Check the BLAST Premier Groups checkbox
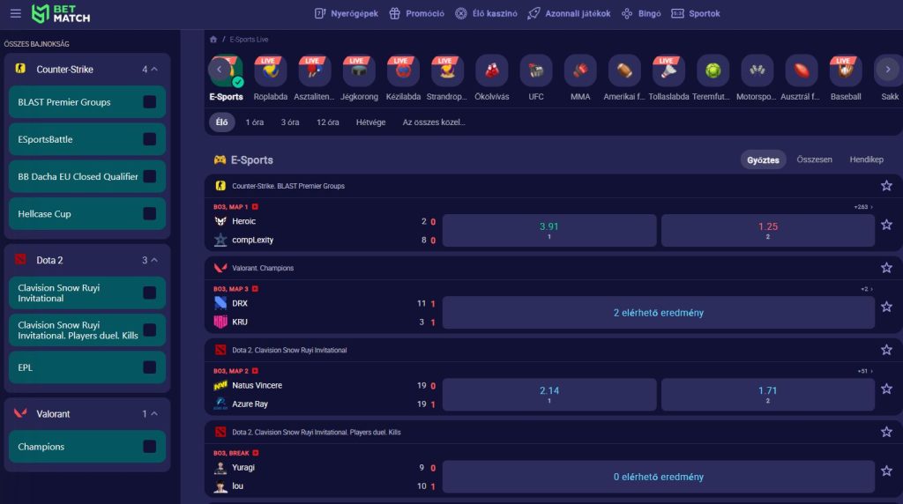This screenshot has height=504, width=903. pos(150,102)
